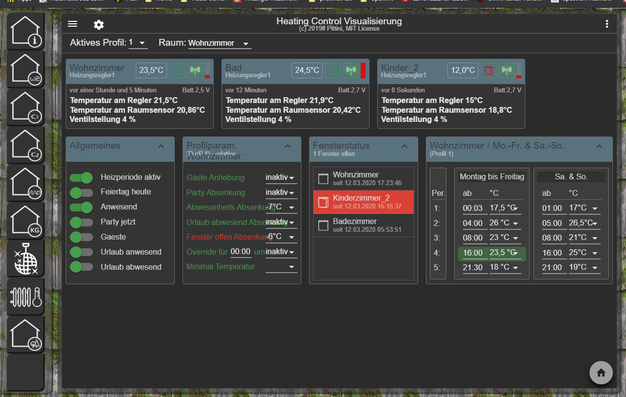Select Kinderzimmer_2 in the window status list
This screenshot has width=626, height=397.
pyautogui.click(x=364, y=202)
